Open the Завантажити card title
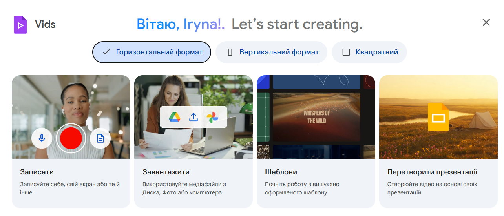This screenshot has width=504, height=216. pyautogui.click(x=166, y=172)
